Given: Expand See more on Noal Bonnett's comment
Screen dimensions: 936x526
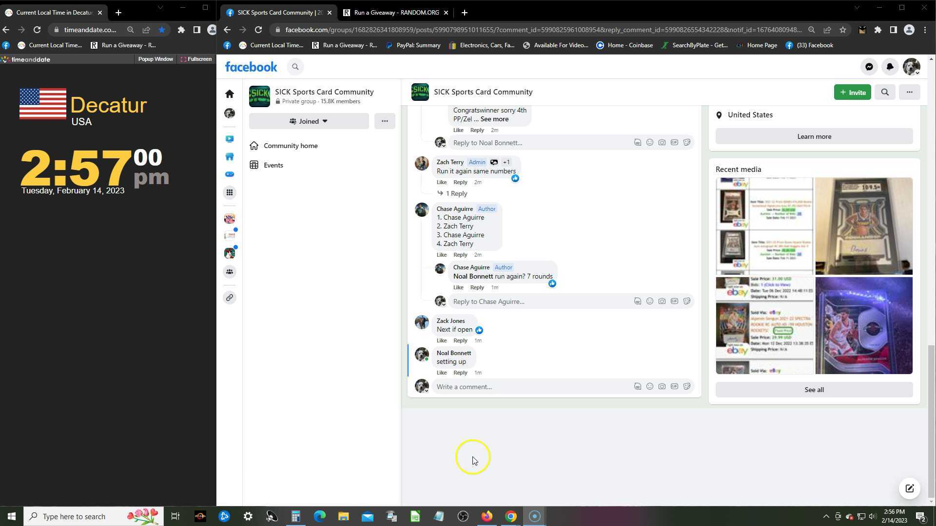Looking at the screenshot, I should pos(494,119).
